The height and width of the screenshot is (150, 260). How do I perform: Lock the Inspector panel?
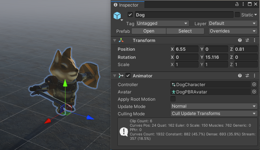click(x=237, y=4)
